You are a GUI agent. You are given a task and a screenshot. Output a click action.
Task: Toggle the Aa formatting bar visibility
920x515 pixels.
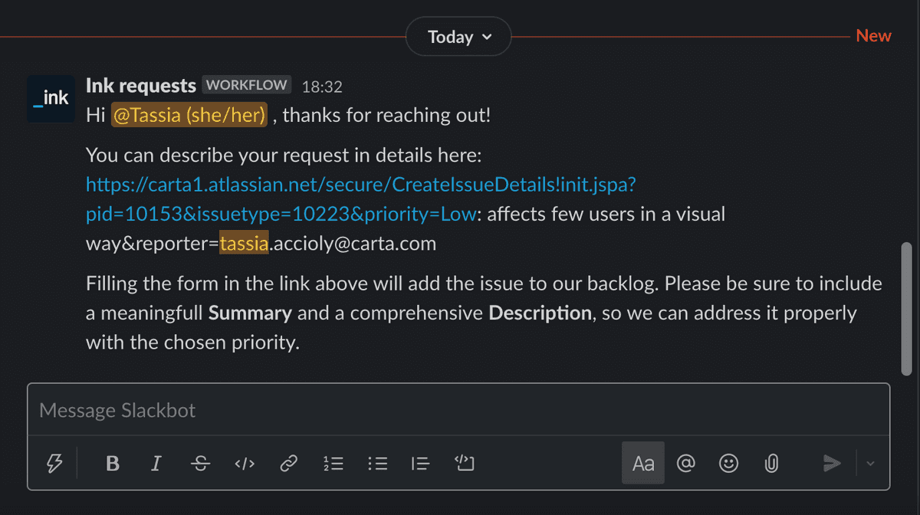(x=642, y=463)
